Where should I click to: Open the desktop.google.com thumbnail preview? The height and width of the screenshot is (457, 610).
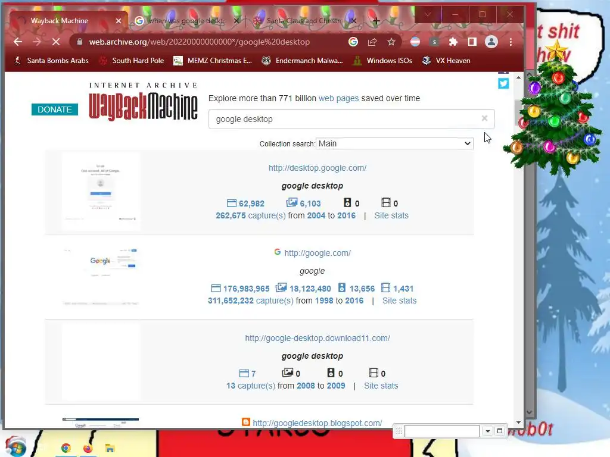click(101, 192)
